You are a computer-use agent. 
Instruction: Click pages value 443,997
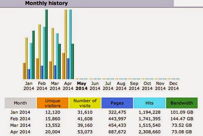(x=117, y=119)
